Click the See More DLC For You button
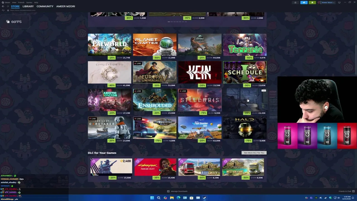 coord(254,153)
